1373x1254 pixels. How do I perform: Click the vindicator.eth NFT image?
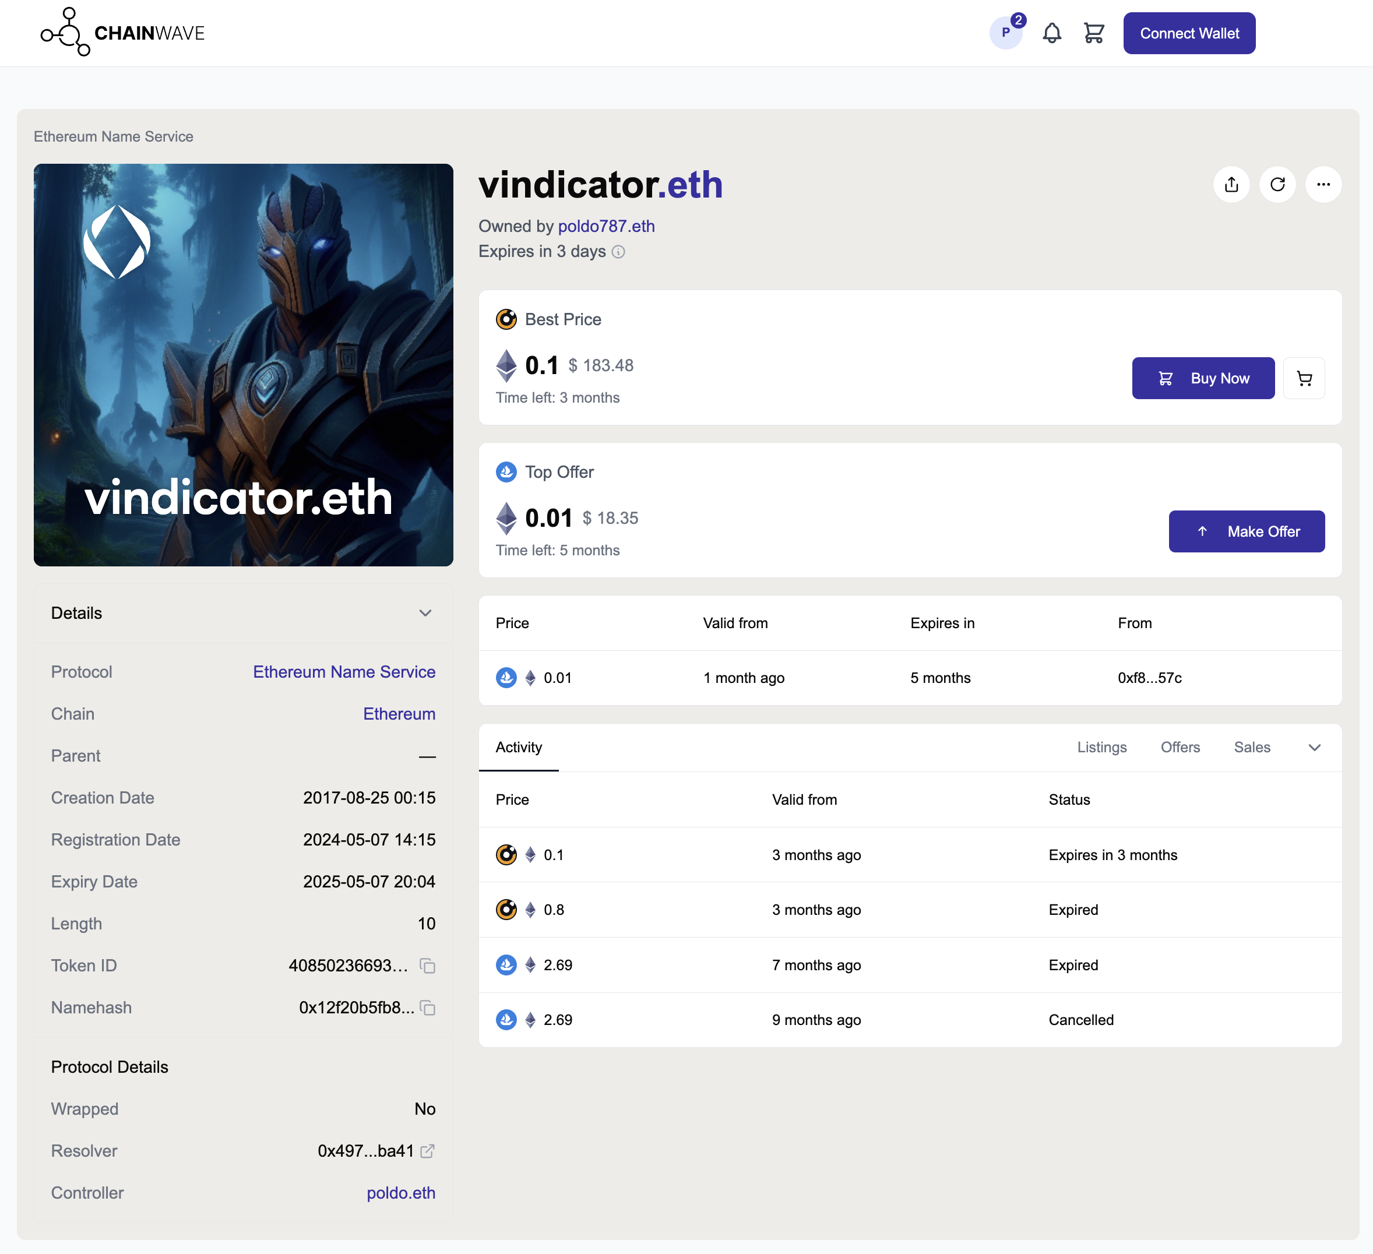click(x=243, y=365)
